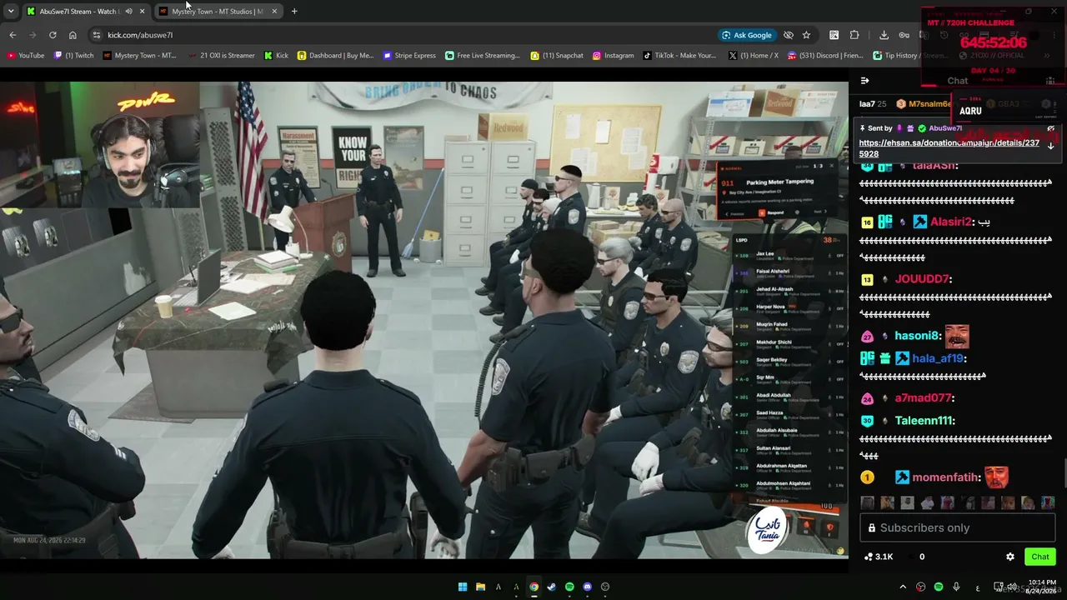
Task: Open the (1) Home / X bookmark
Action: (753, 56)
